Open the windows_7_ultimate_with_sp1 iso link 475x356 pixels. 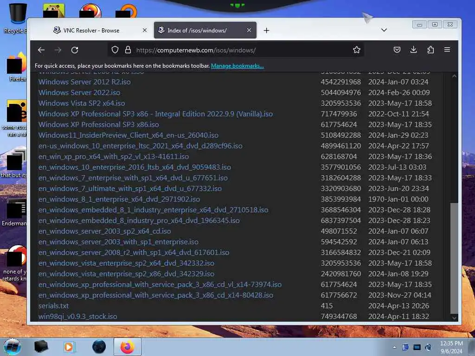(x=130, y=188)
